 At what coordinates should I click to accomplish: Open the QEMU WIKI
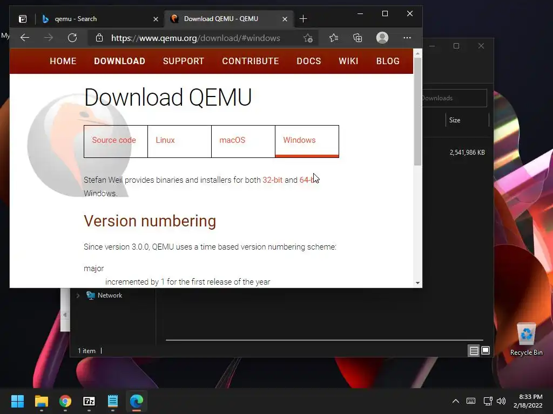click(x=348, y=61)
